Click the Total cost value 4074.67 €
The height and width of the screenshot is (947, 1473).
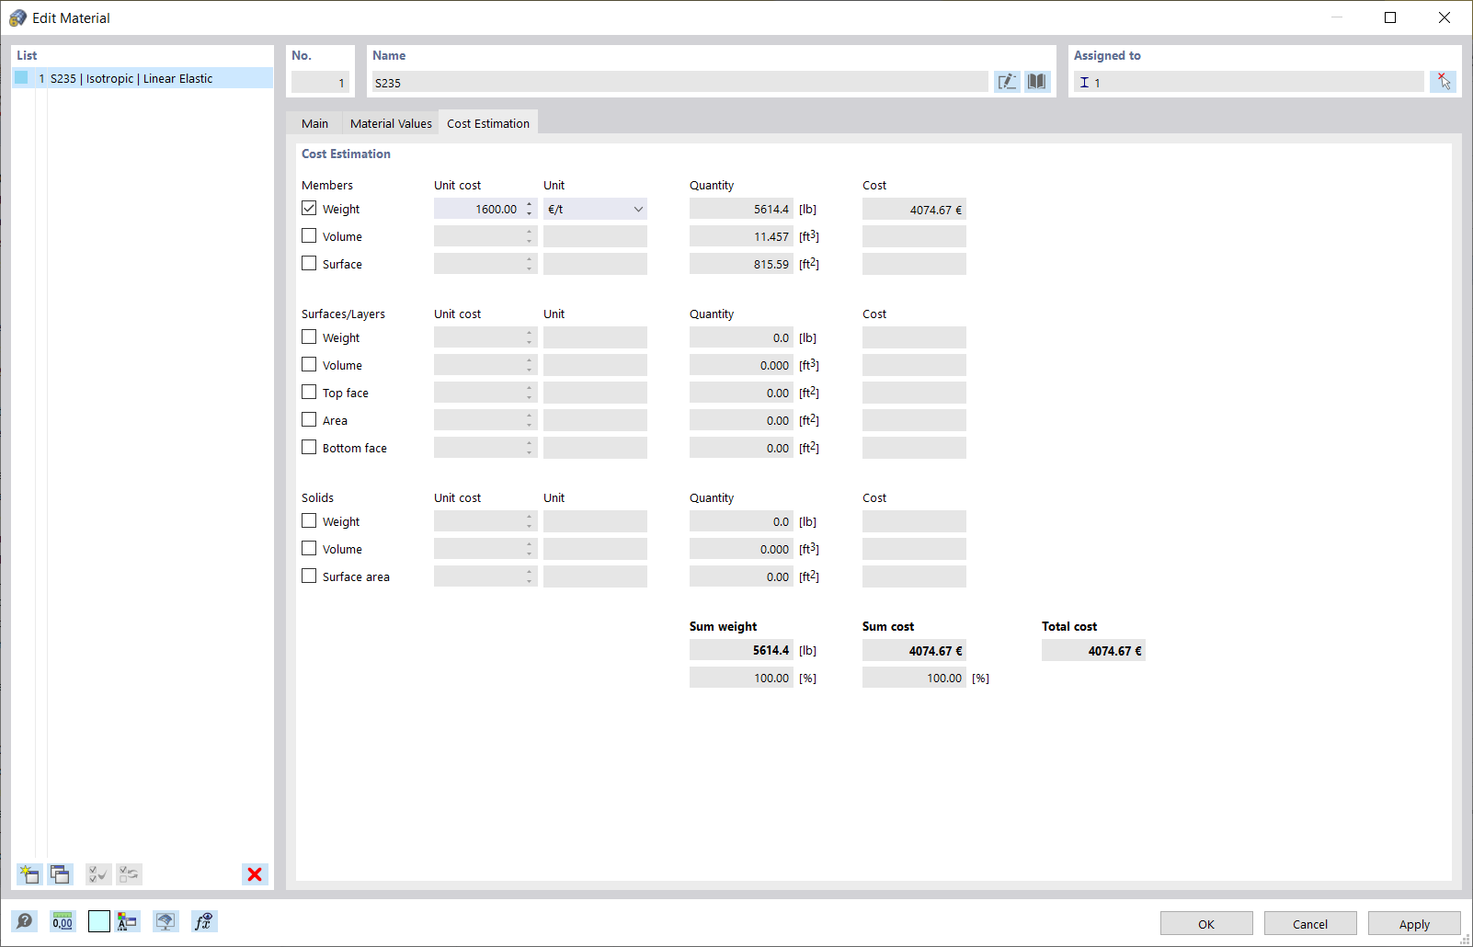click(1093, 651)
